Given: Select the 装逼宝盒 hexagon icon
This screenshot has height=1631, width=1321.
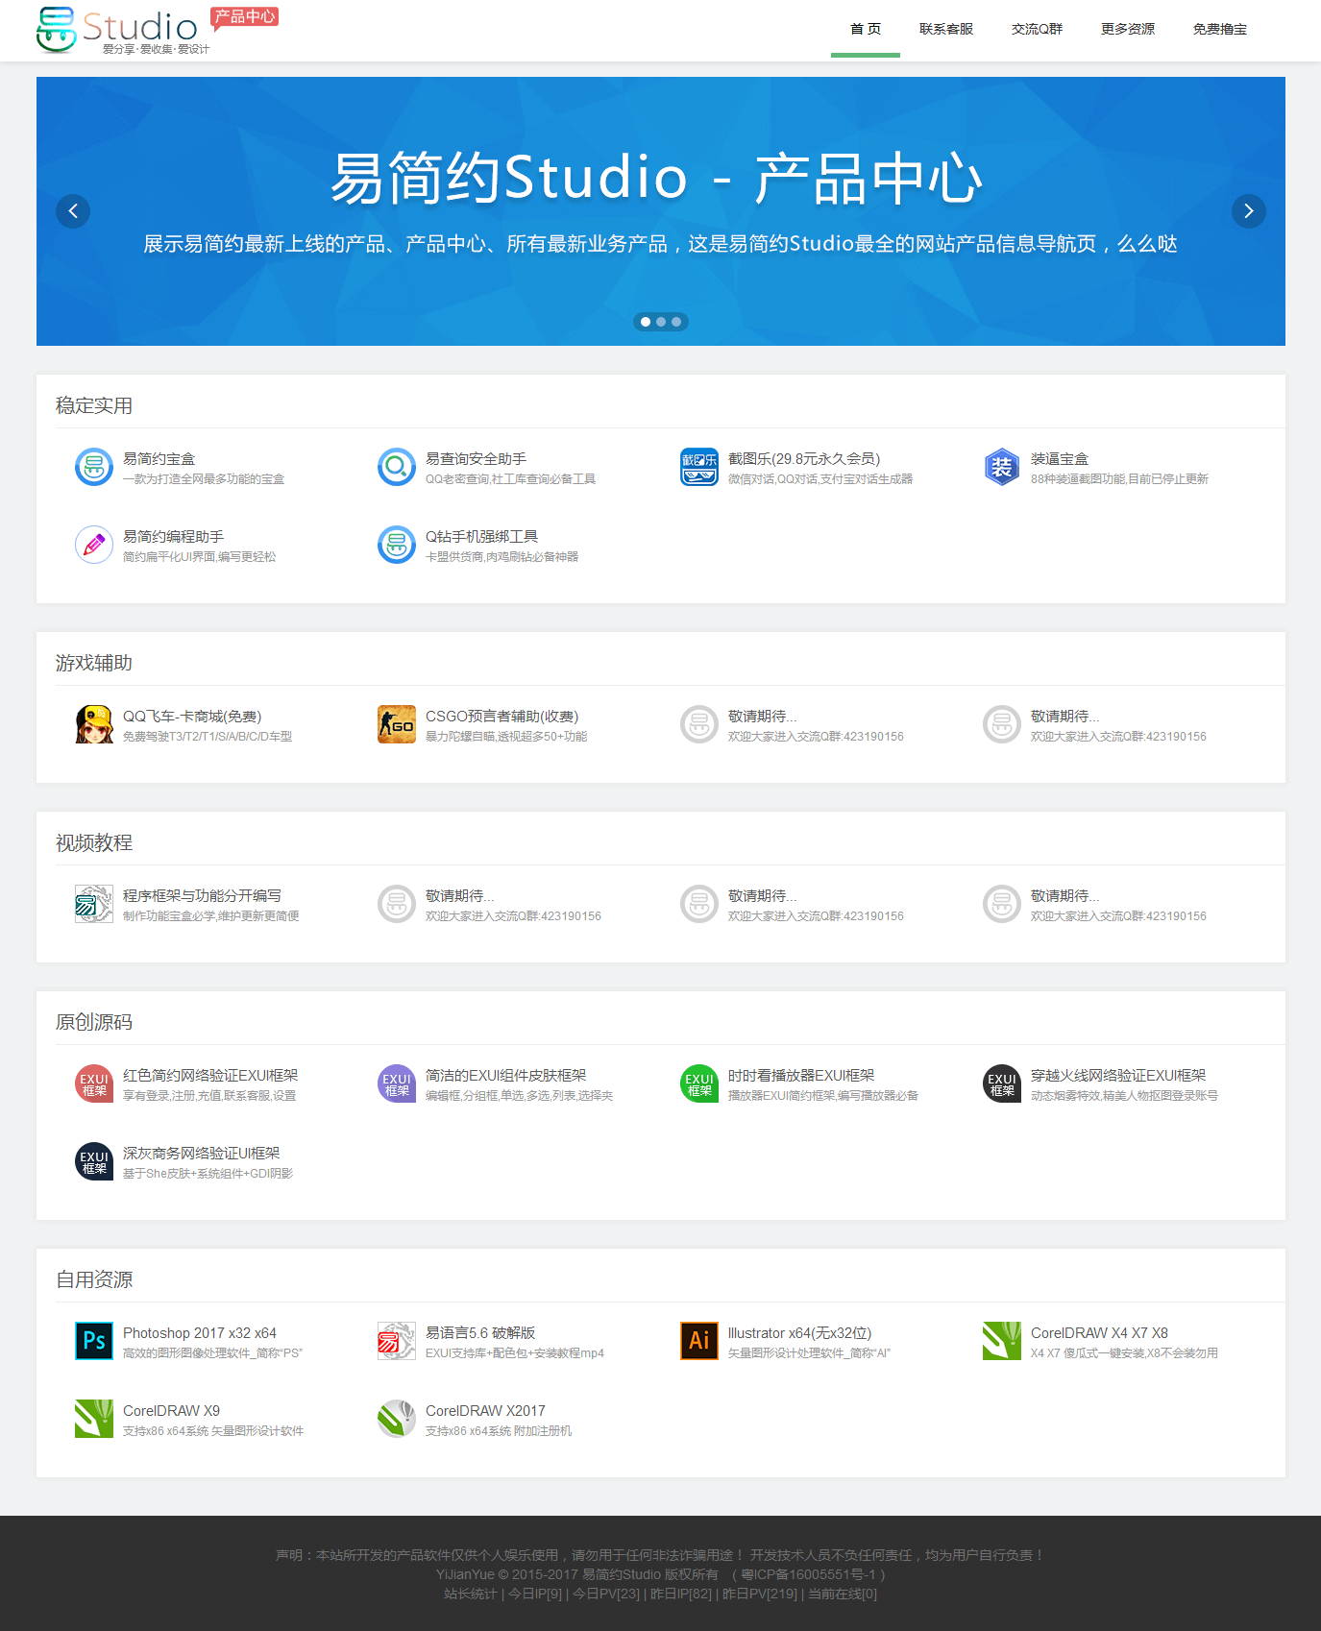Looking at the screenshot, I should pyautogui.click(x=1002, y=467).
